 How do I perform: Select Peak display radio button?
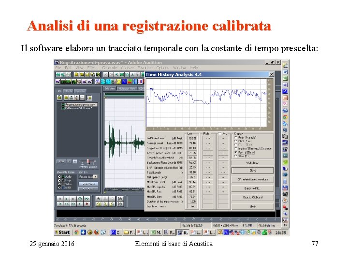pyautogui.click(x=236, y=137)
